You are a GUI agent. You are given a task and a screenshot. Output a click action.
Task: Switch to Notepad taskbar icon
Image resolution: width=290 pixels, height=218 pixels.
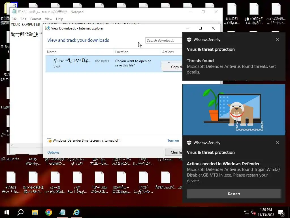pyautogui.click(x=62, y=212)
